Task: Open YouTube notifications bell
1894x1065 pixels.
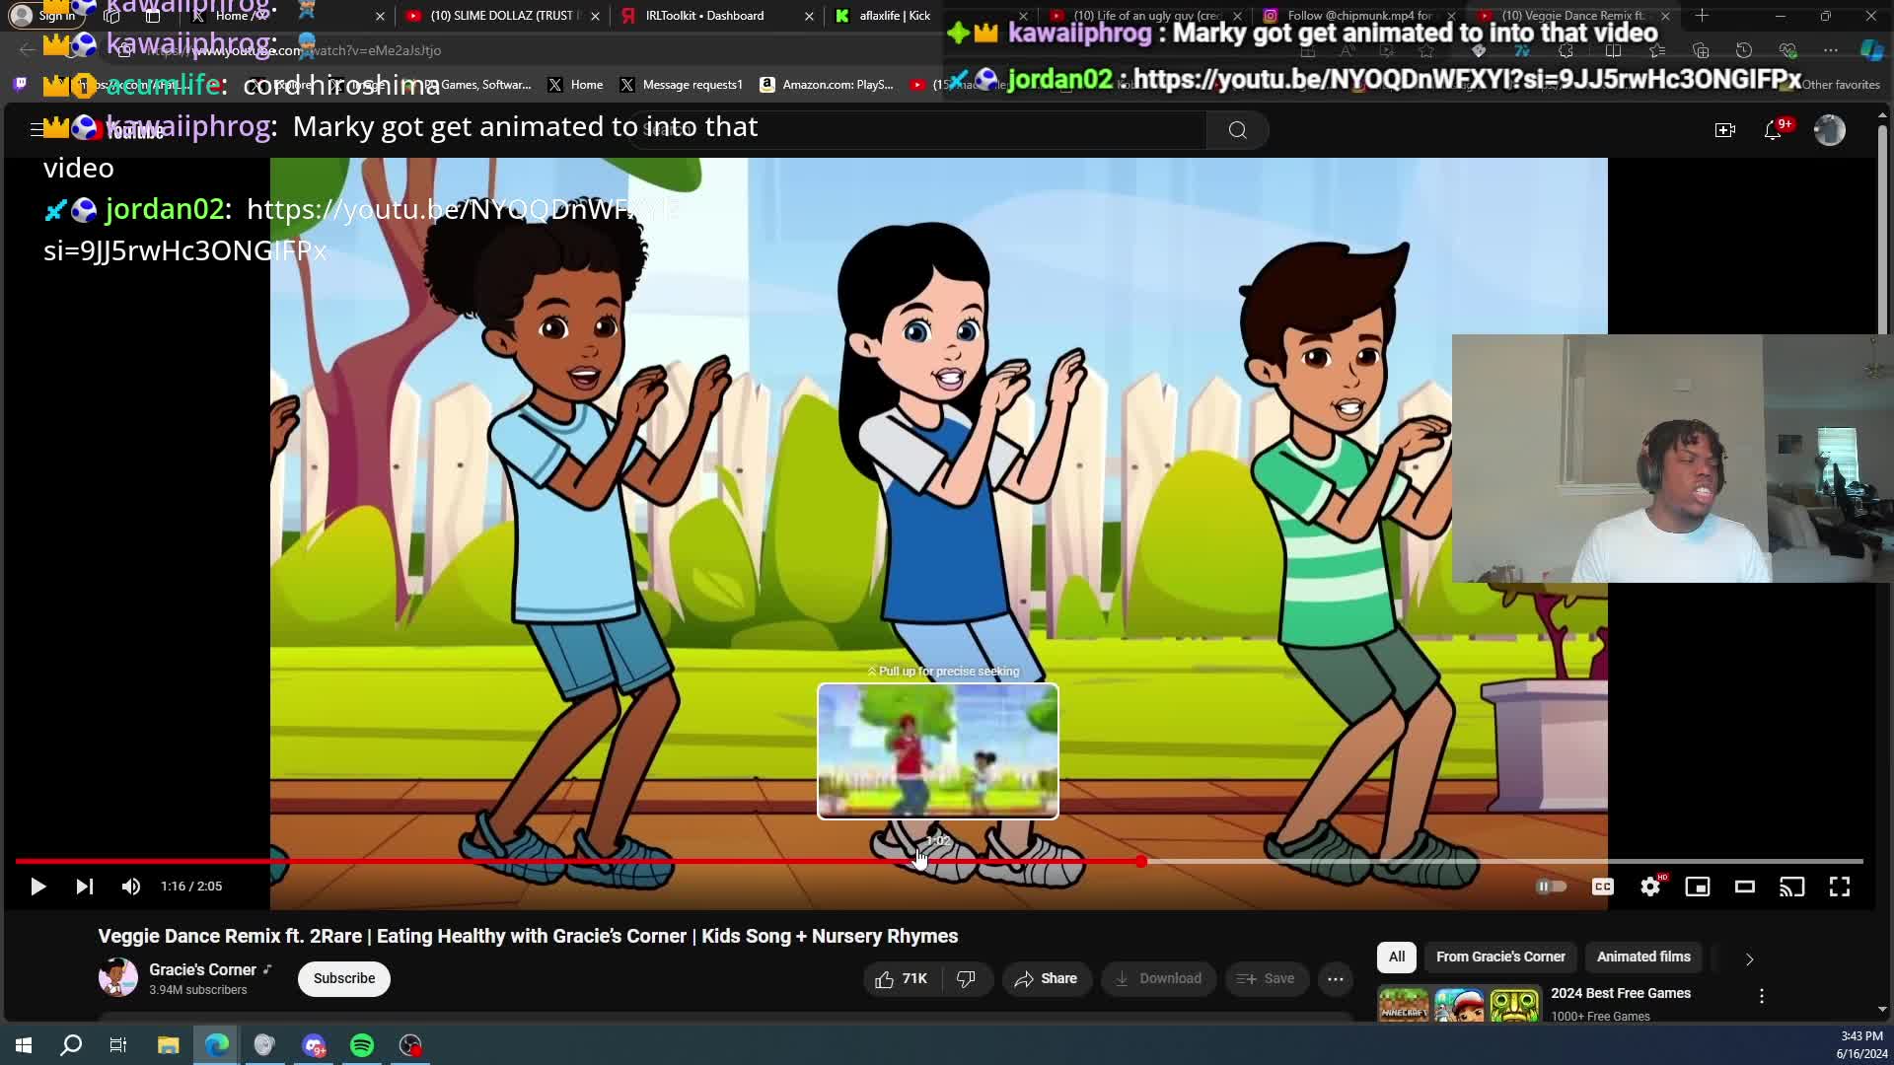Action: click(1773, 130)
